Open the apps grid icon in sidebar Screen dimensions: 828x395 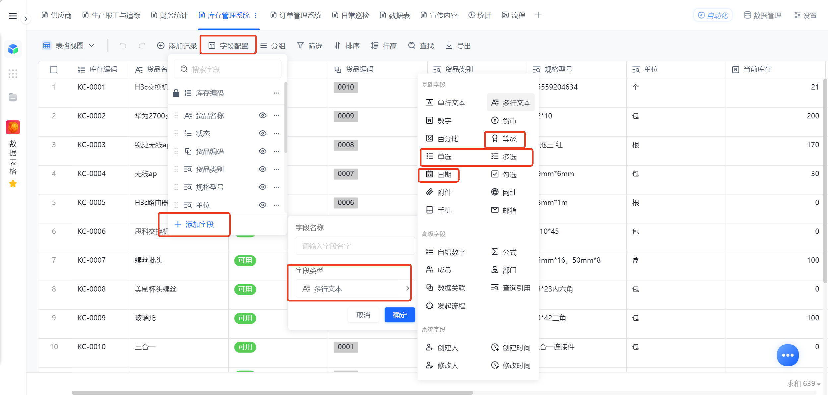click(x=13, y=74)
